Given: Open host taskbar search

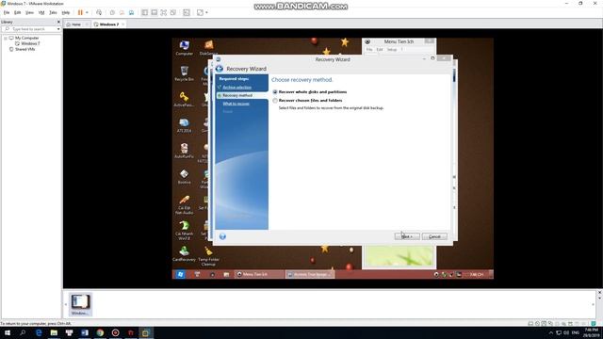Looking at the screenshot, I should [23, 332].
